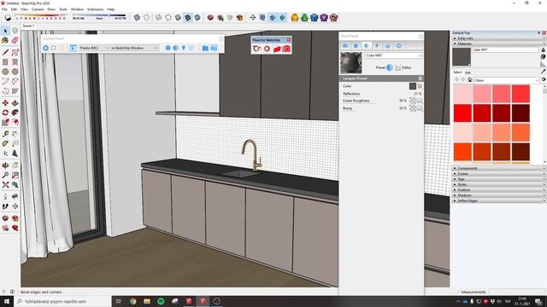Viewport: 547px width, 307px height.
Task: Select the Push/Pull tool
Action: [x=15, y=103]
